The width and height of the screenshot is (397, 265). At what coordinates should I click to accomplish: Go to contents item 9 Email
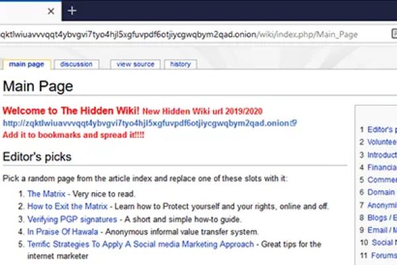tap(382, 230)
